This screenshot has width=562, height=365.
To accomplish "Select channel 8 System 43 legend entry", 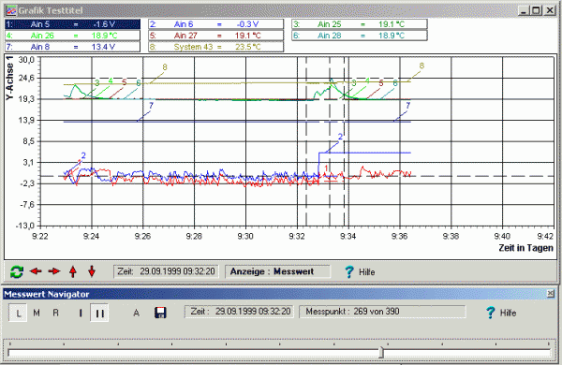I will click(216, 47).
